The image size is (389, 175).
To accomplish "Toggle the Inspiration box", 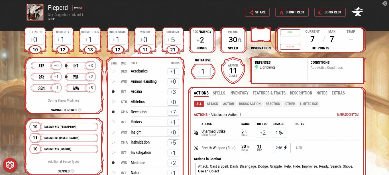I will coord(260,35).
